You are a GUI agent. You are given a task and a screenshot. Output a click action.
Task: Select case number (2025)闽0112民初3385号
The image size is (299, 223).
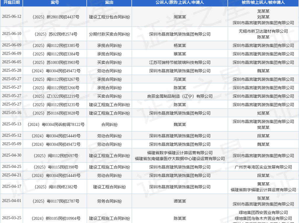[55, 45]
